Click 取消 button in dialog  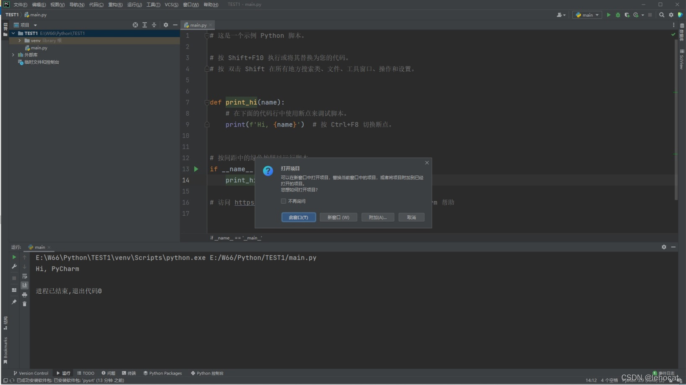point(411,217)
